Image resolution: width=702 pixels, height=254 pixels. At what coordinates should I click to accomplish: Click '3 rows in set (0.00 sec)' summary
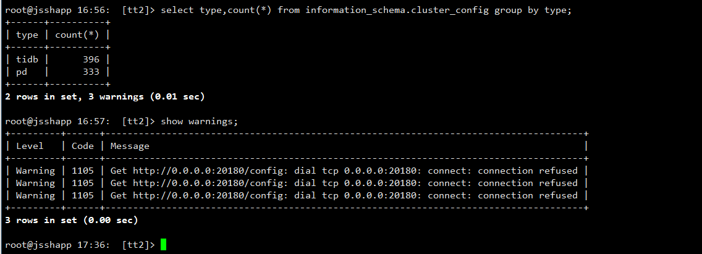(71, 220)
